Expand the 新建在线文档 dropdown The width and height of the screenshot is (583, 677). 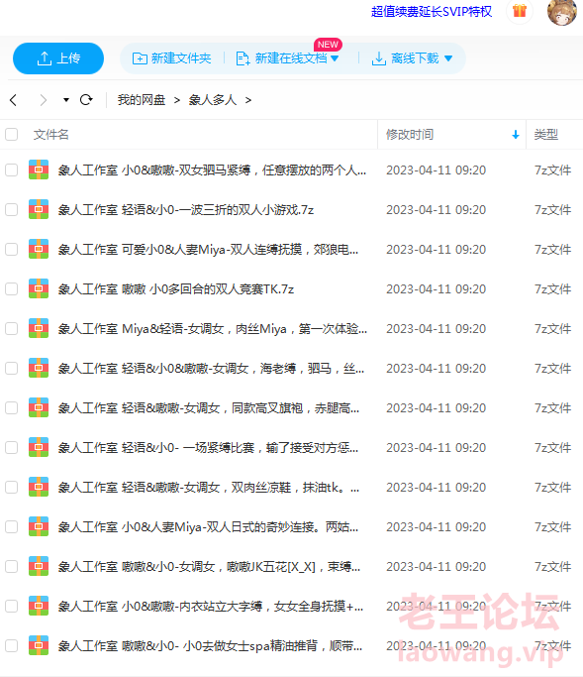pos(335,58)
